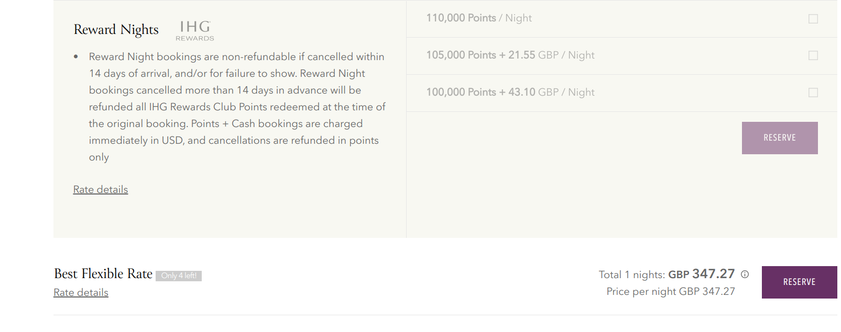Click the Best Flexible Rate heading
Screen dimensions: 841x332
coord(103,274)
